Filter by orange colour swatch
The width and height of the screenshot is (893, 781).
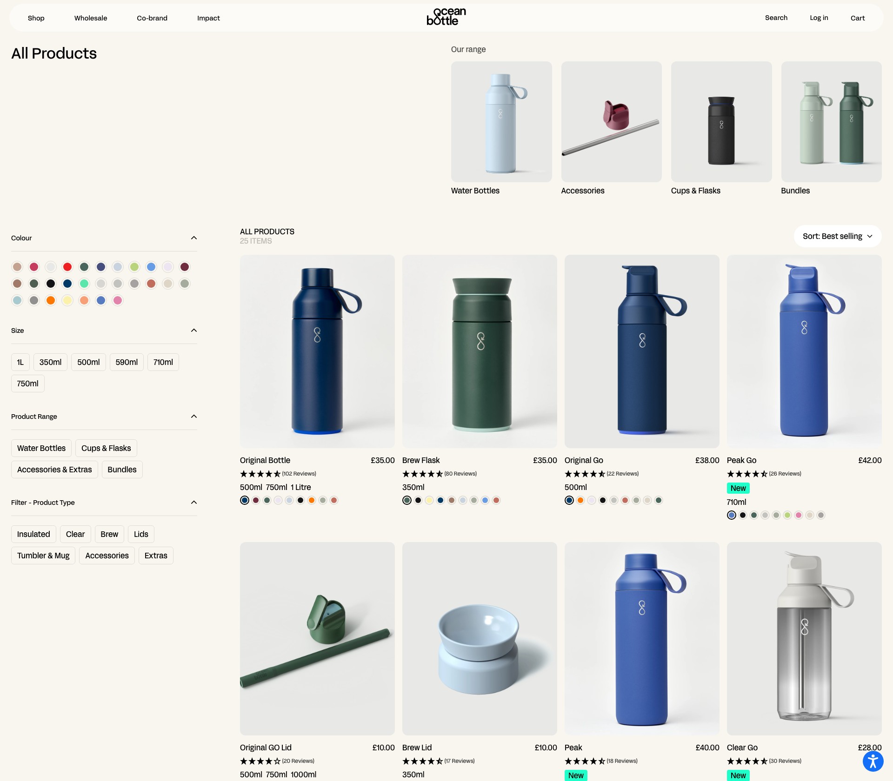[x=51, y=300]
